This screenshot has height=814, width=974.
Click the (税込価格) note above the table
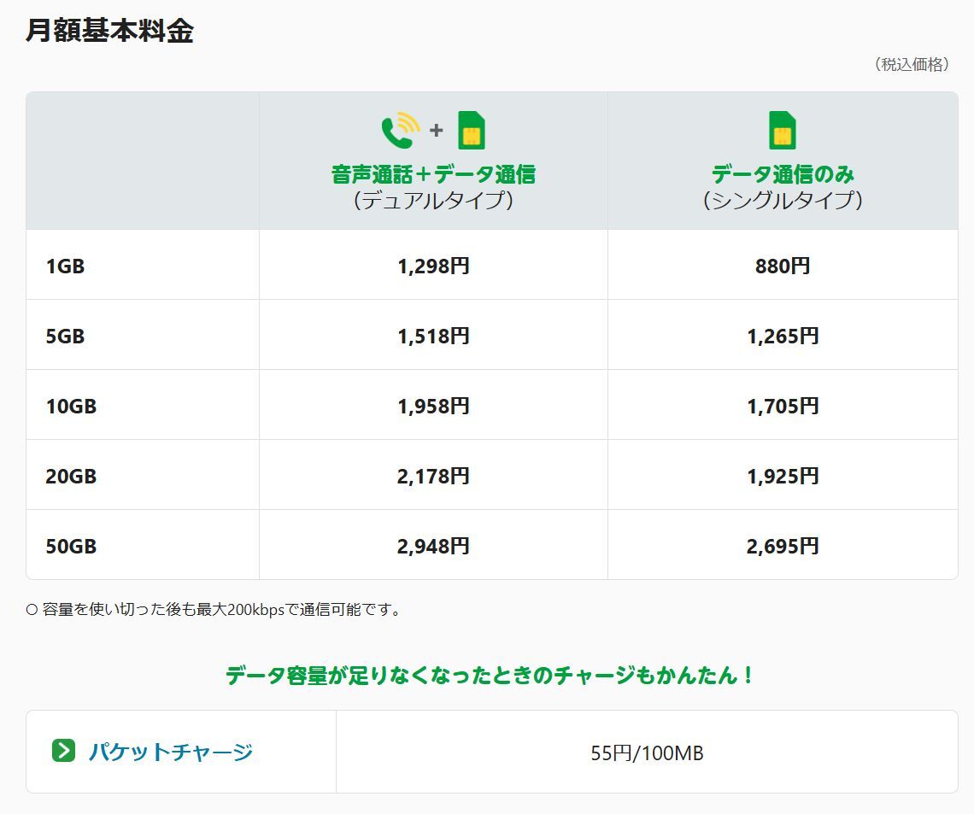[912, 65]
